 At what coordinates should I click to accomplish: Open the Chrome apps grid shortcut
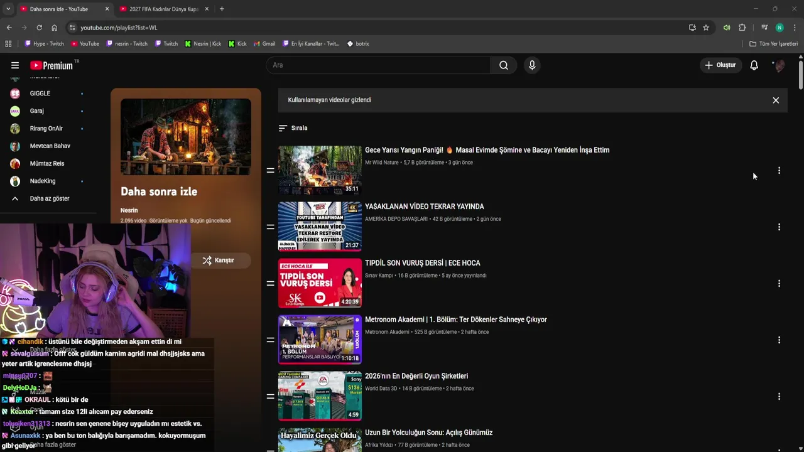pyautogui.click(x=8, y=44)
